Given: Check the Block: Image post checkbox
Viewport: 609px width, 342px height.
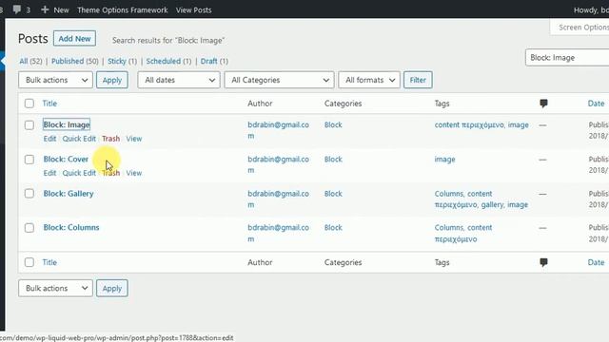Looking at the screenshot, I should click(x=29, y=124).
